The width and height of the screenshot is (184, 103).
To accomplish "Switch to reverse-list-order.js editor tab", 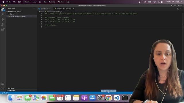I will (x=64, y=9).
